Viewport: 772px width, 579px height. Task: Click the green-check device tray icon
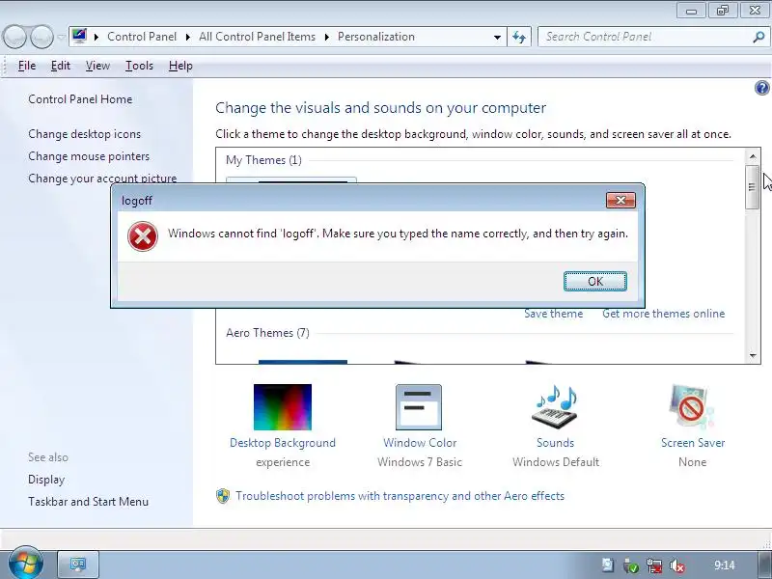coord(630,565)
